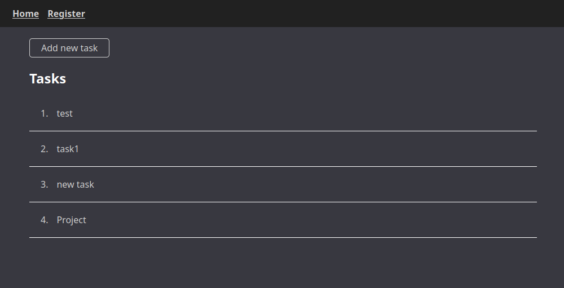Click the divider line under 'Project'
Screen dimensions: 564x288
282,237
